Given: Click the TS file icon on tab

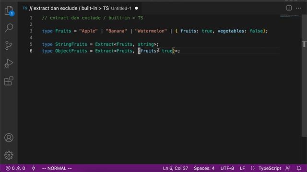Looking at the screenshot, I should point(25,8).
